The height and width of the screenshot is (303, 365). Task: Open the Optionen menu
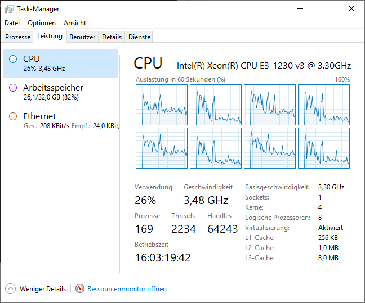pos(42,23)
